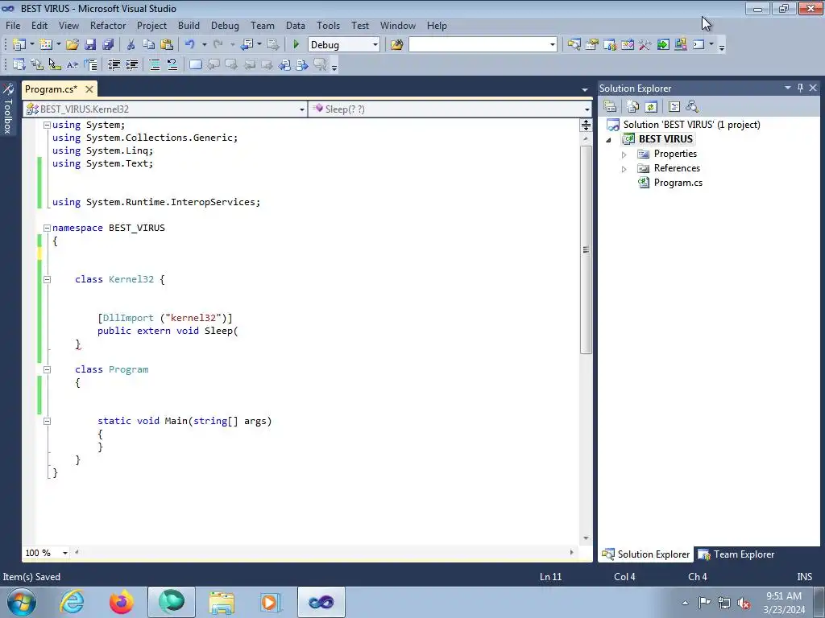Click the Save All toolbar icon

108,45
